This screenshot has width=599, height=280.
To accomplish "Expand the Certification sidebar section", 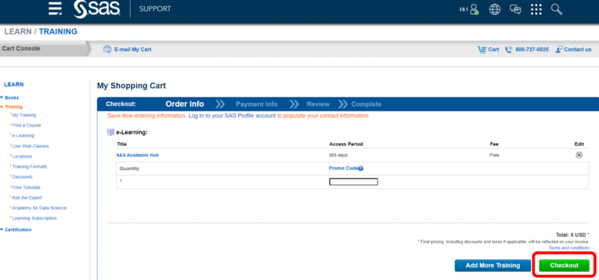I will [x=18, y=230].
